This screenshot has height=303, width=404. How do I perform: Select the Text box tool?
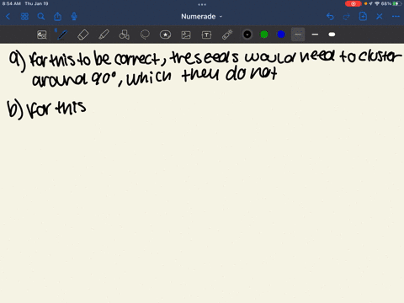(206, 35)
